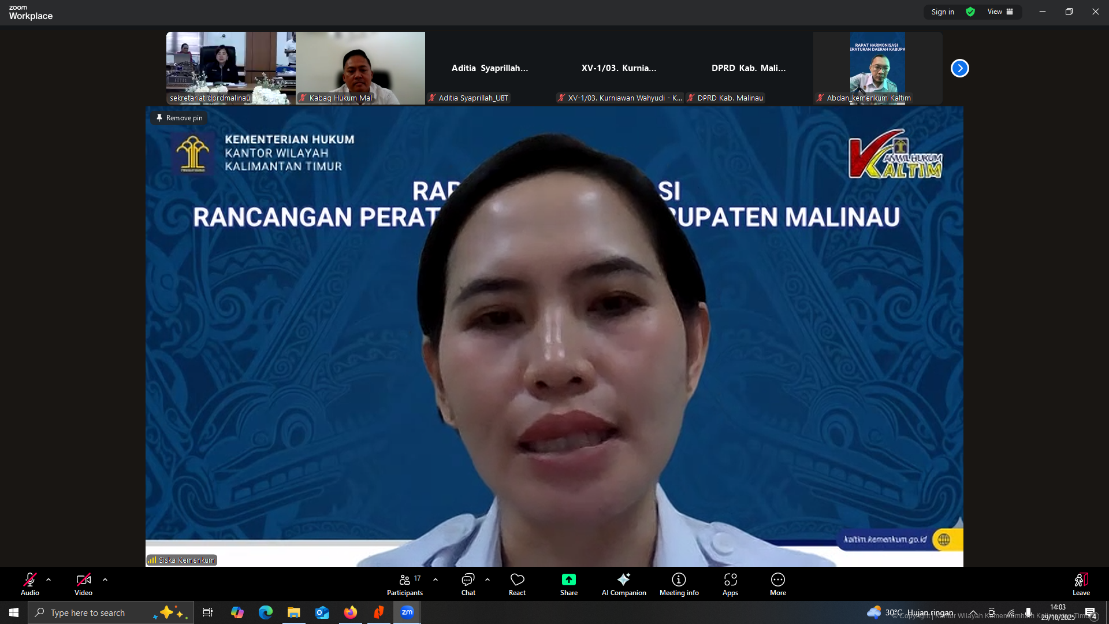Open the Chat panel
The height and width of the screenshot is (624, 1109).
[x=468, y=580]
